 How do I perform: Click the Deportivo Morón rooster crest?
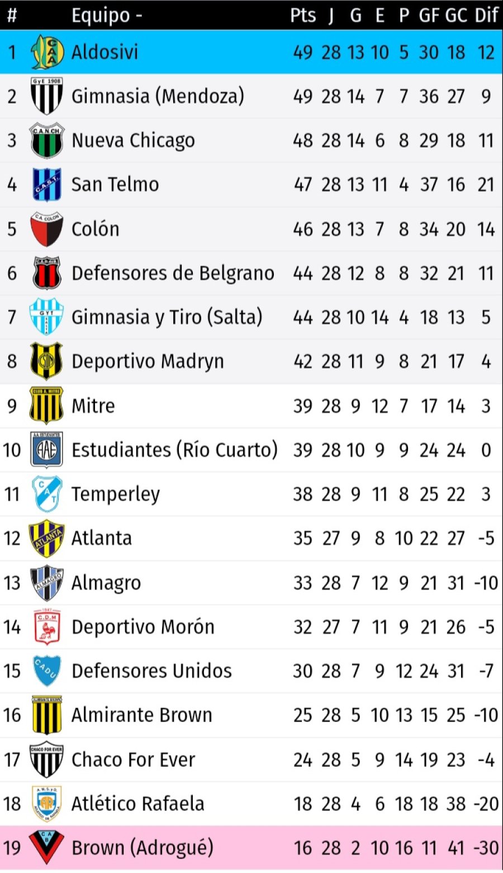coord(46,627)
